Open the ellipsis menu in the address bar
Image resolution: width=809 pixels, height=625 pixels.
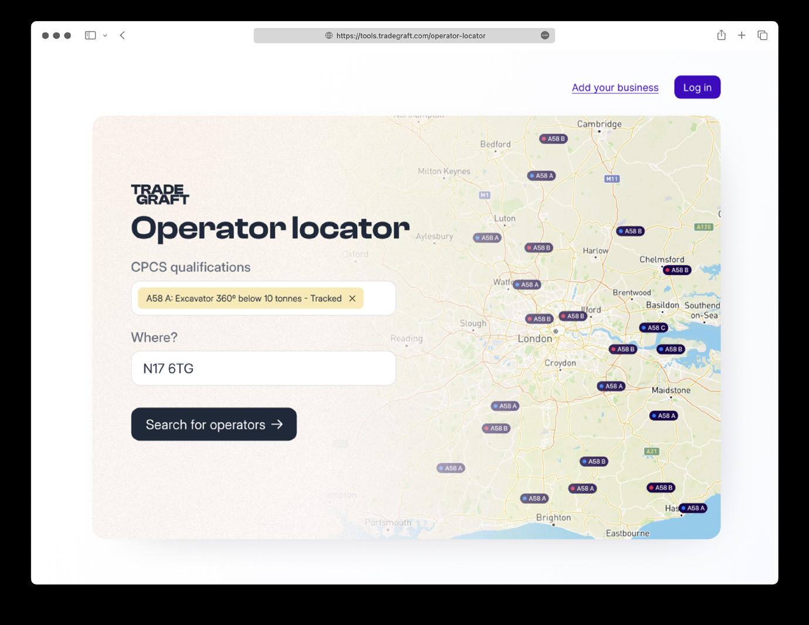coord(545,35)
